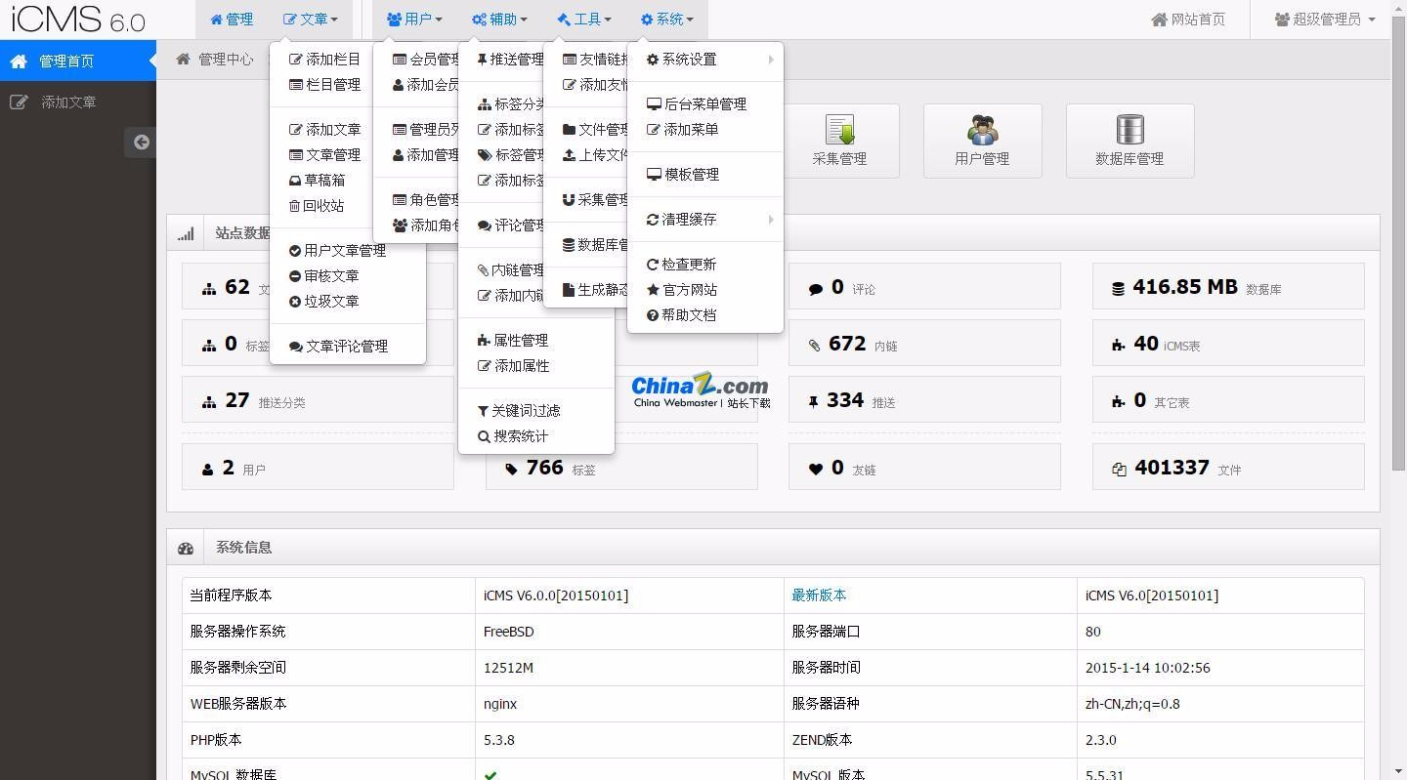Expand the 系统设置 submenu arrow
The width and height of the screenshot is (1407, 780).
pyautogui.click(x=771, y=60)
